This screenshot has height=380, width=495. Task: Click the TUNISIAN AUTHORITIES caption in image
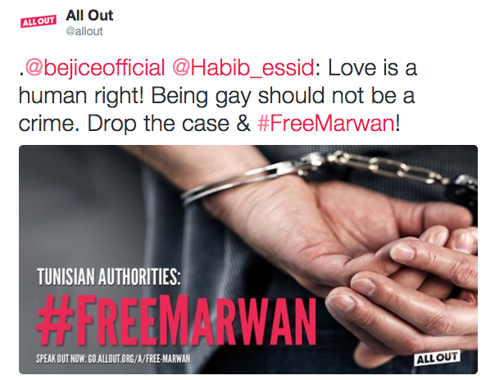point(109,277)
